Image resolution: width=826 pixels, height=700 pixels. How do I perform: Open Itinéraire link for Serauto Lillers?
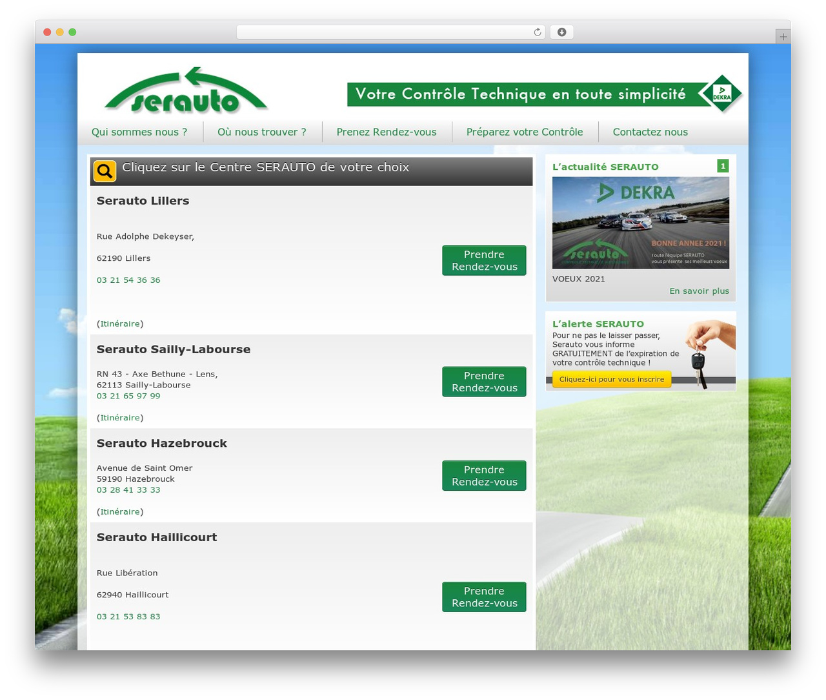pos(120,324)
